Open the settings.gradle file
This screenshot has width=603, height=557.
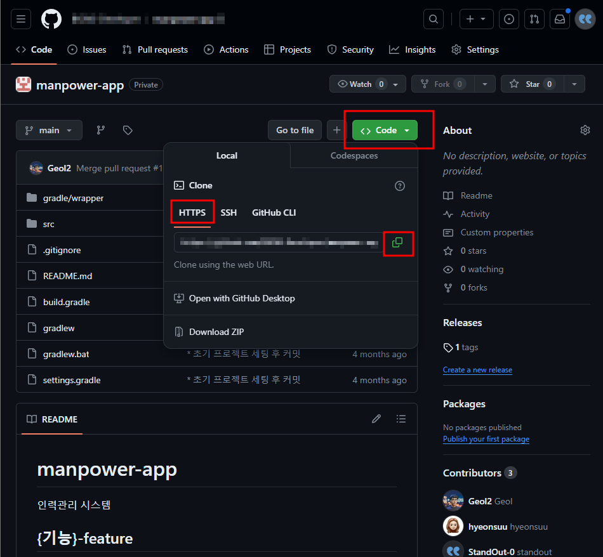click(72, 380)
